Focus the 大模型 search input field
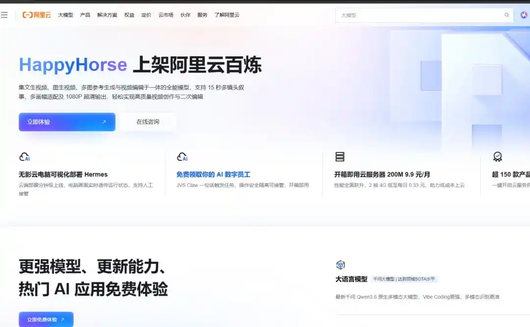Screen dimensions: 530x327 (424, 15)
